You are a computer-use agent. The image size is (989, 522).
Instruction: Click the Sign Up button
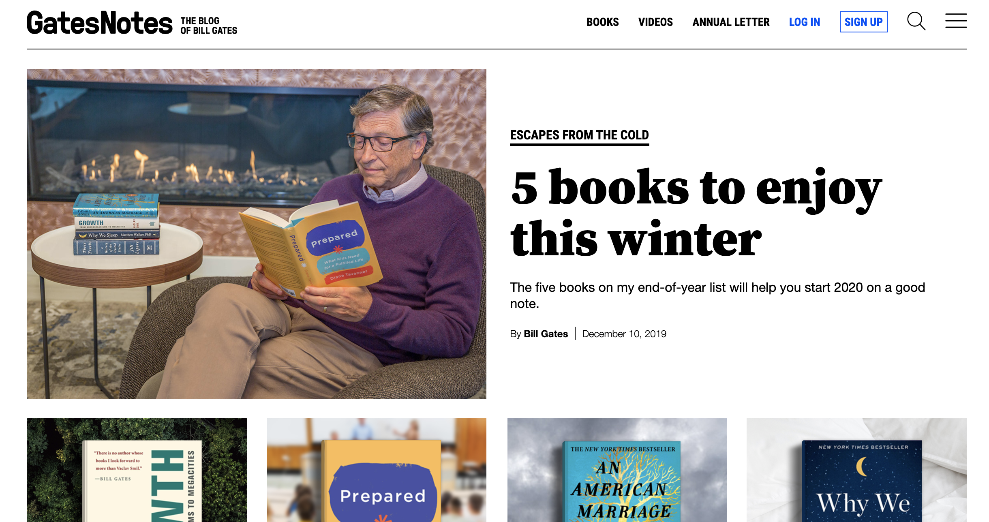[863, 22]
